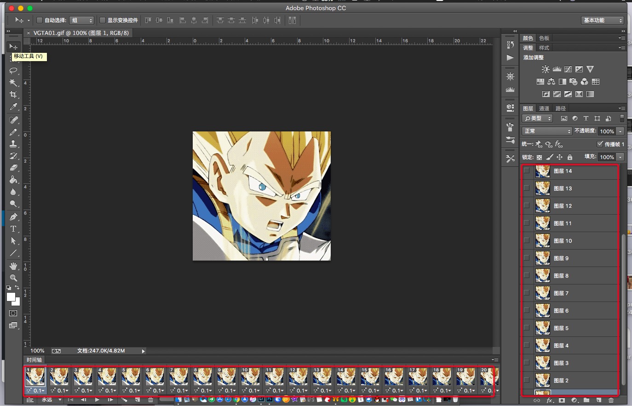632x409 pixels.
Task: Select the Horizontal Type tool
Action: tap(13, 229)
